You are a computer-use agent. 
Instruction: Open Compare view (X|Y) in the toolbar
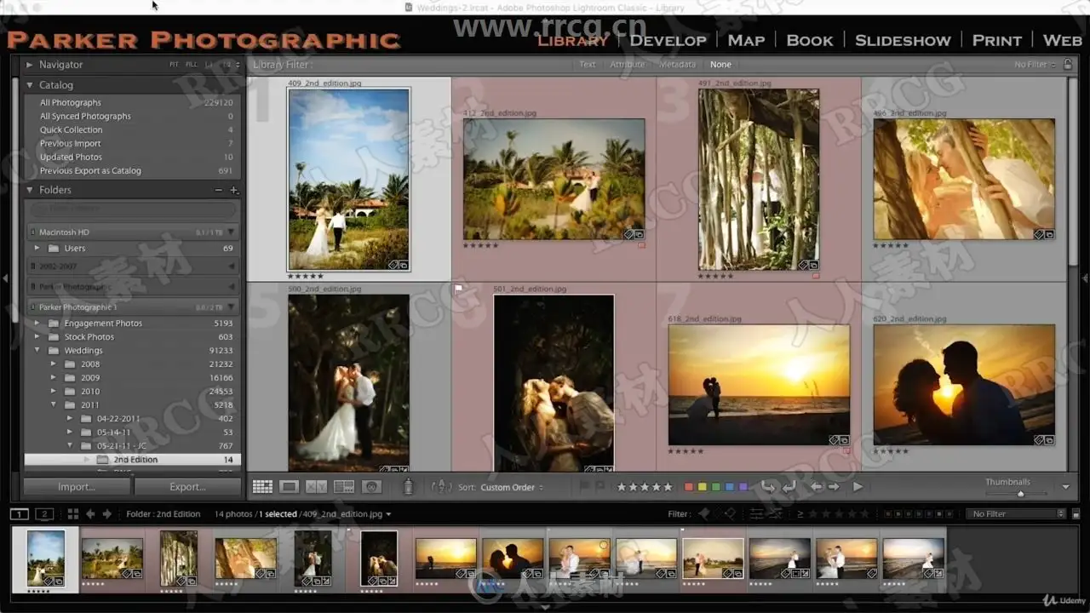click(317, 487)
